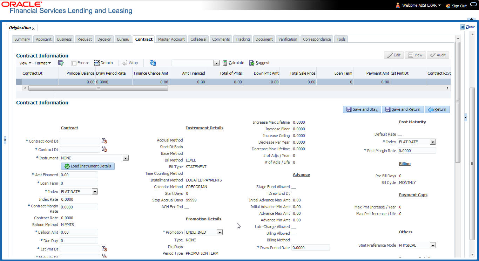Screen dimensions: 479x261
Task: Click the Finance Charge Amt column header
Action: point(151,73)
